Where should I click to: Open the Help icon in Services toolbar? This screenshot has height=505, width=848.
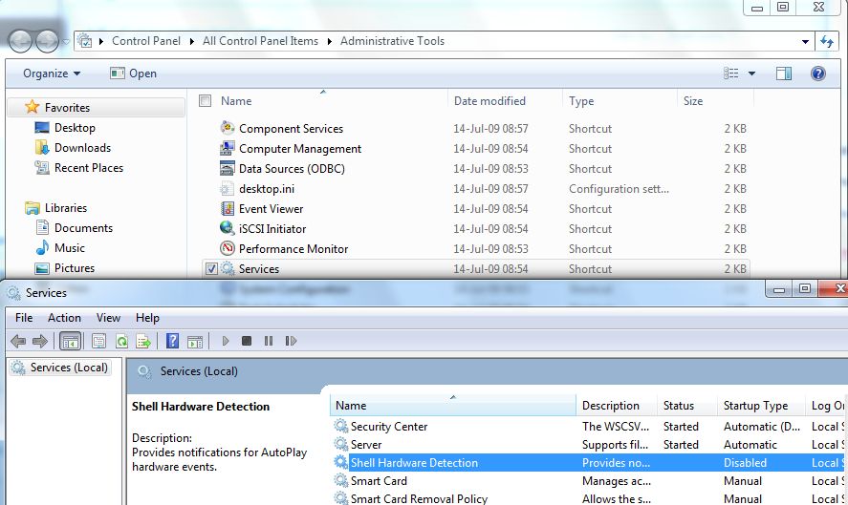click(x=172, y=341)
